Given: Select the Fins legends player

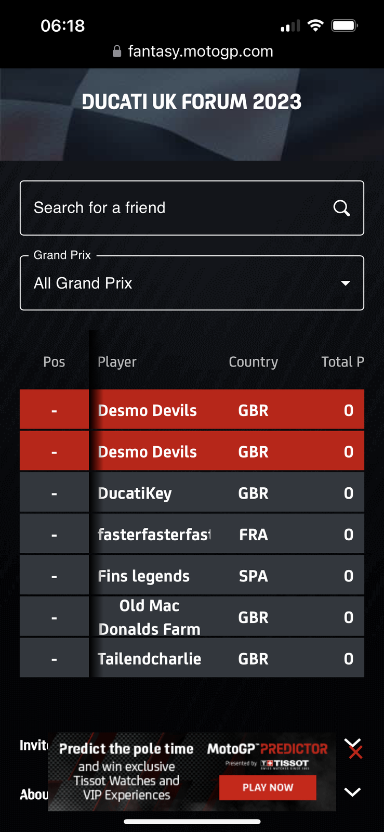Looking at the screenshot, I should point(192,576).
